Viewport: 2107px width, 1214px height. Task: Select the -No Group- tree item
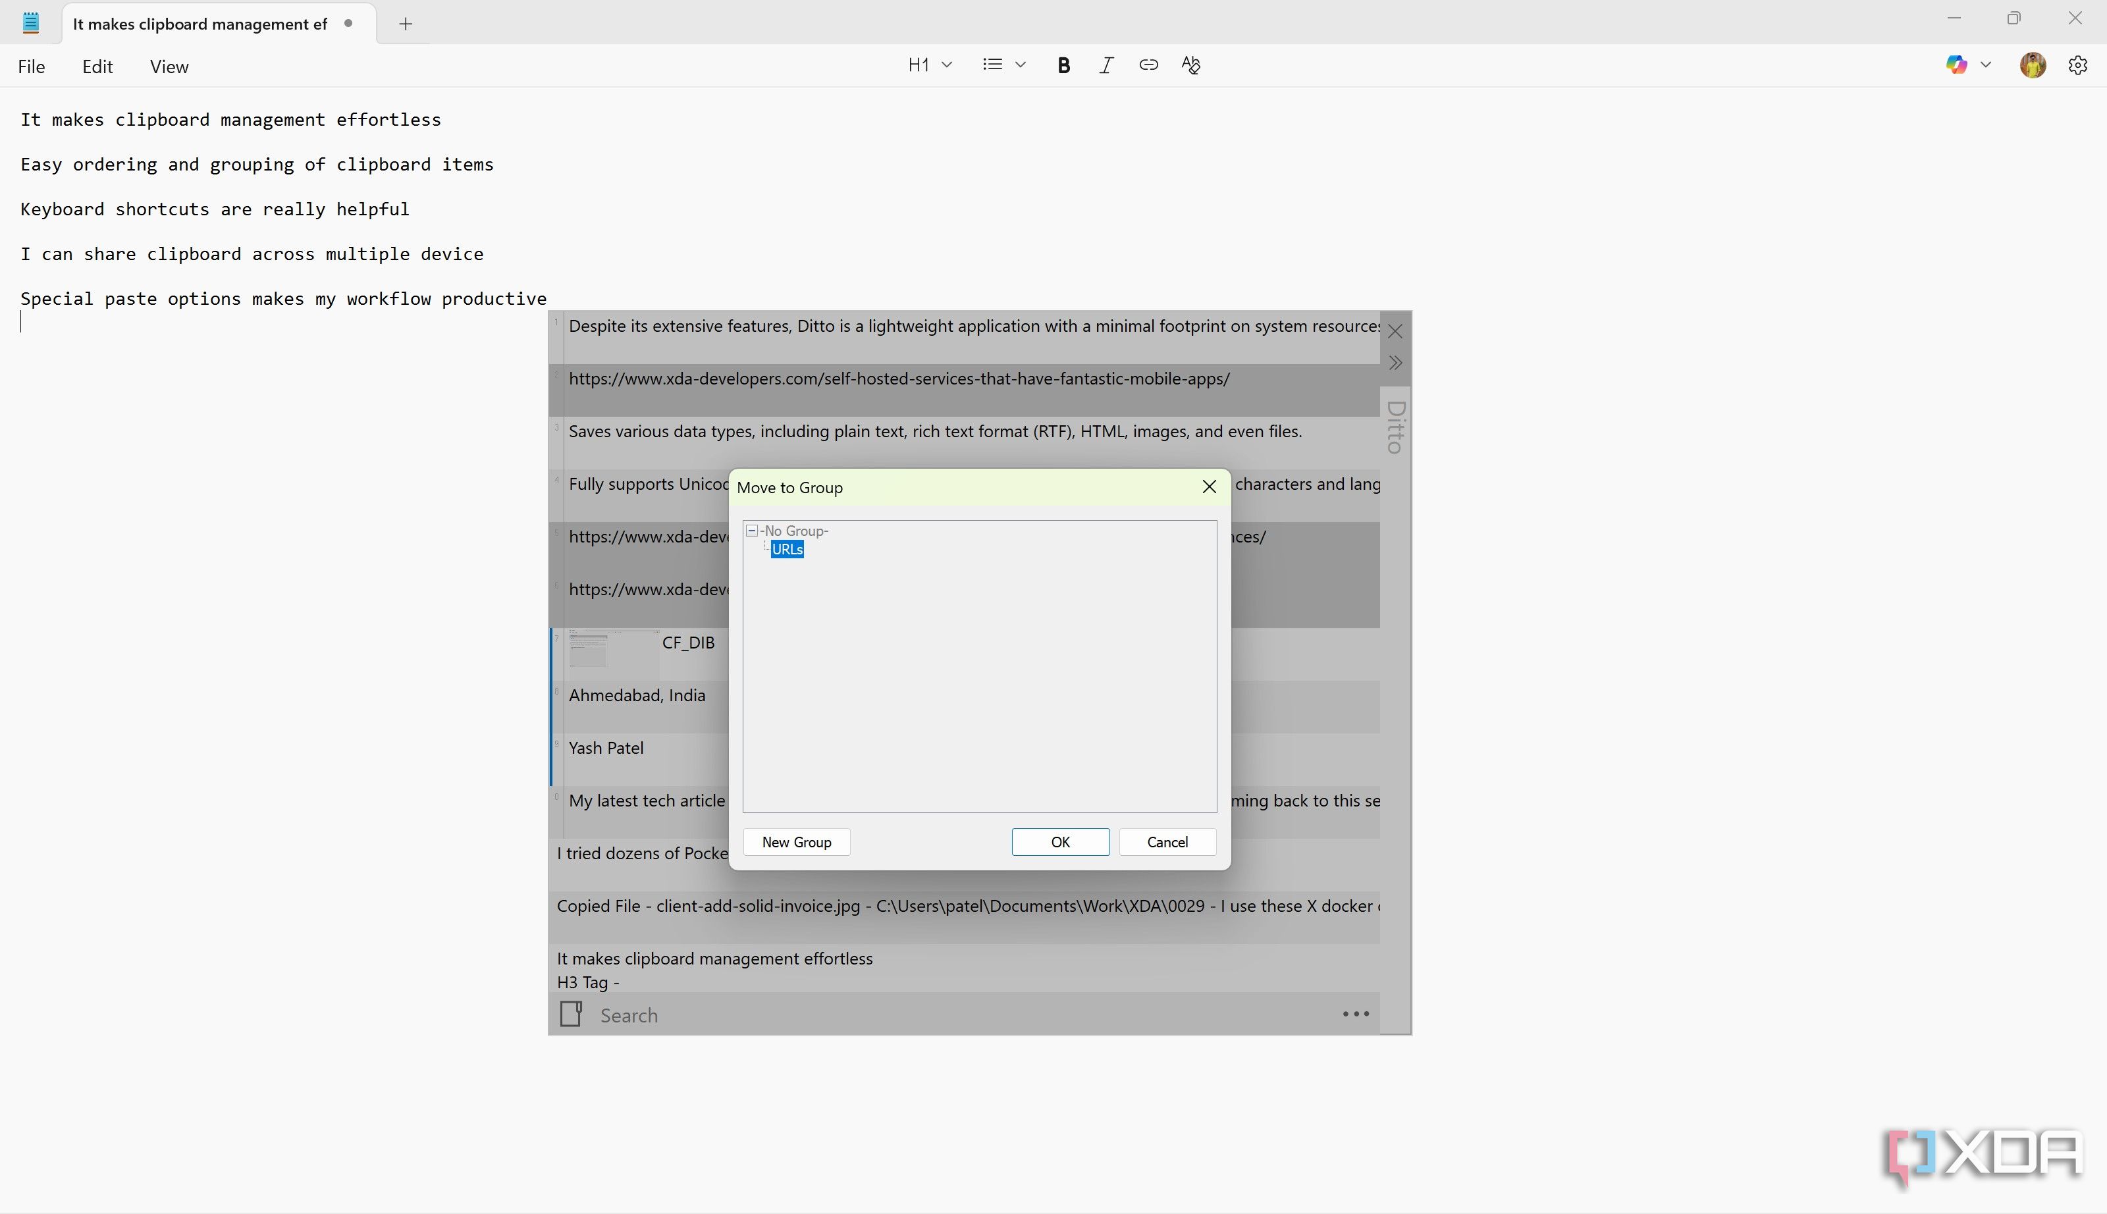[x=794, y=530]
